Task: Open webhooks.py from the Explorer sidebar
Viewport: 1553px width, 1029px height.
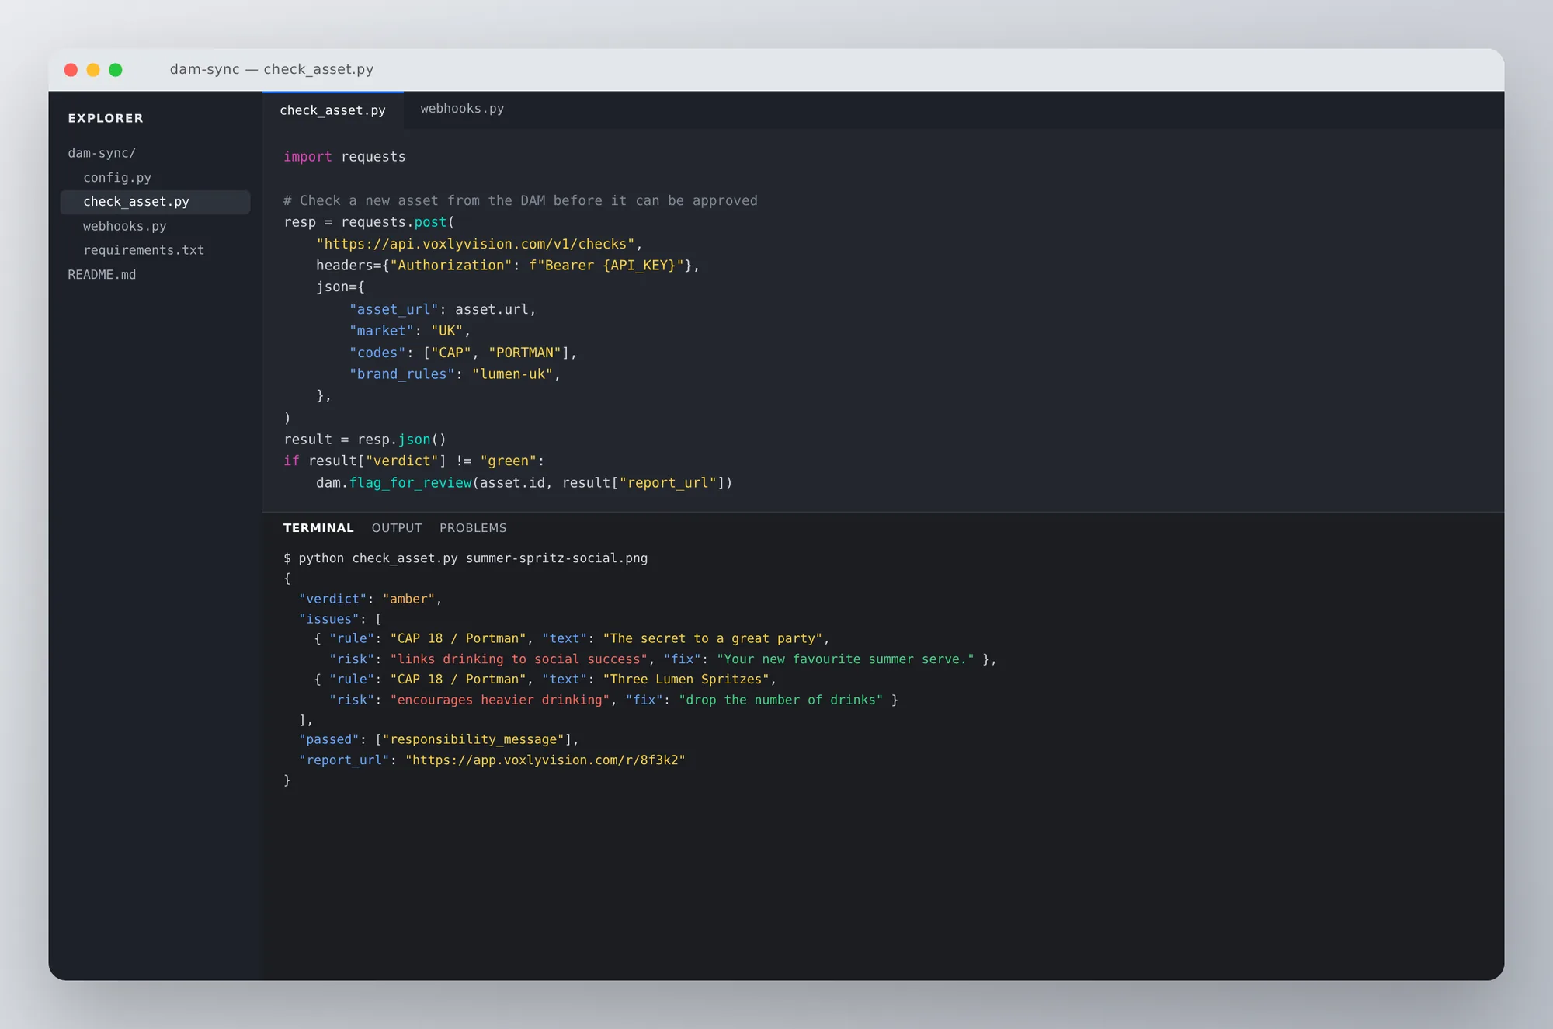Action: click(x=125, y=226)
